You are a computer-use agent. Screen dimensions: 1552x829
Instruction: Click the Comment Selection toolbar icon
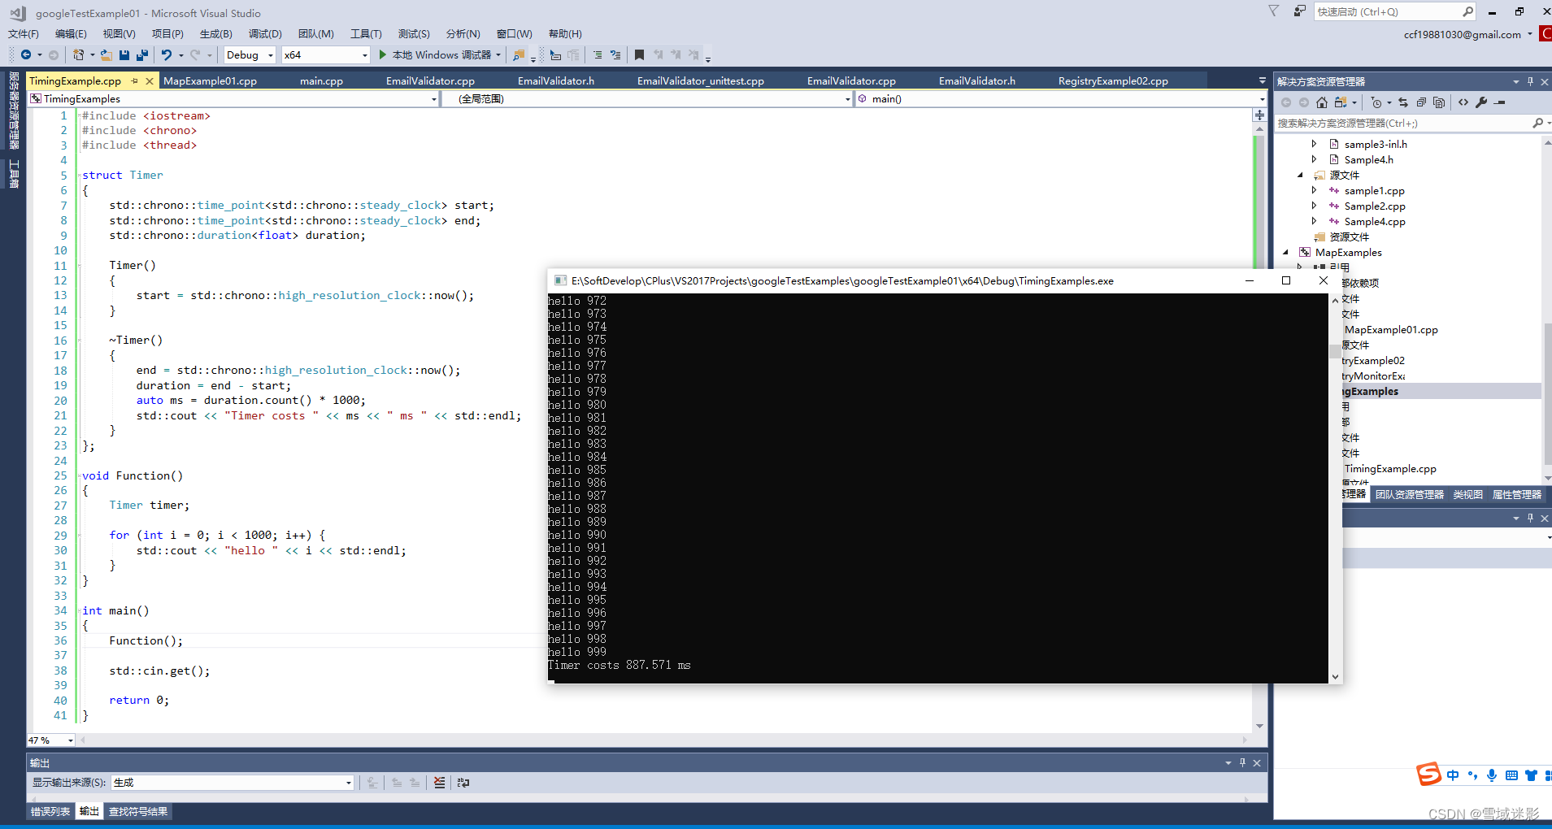(598, 54)
